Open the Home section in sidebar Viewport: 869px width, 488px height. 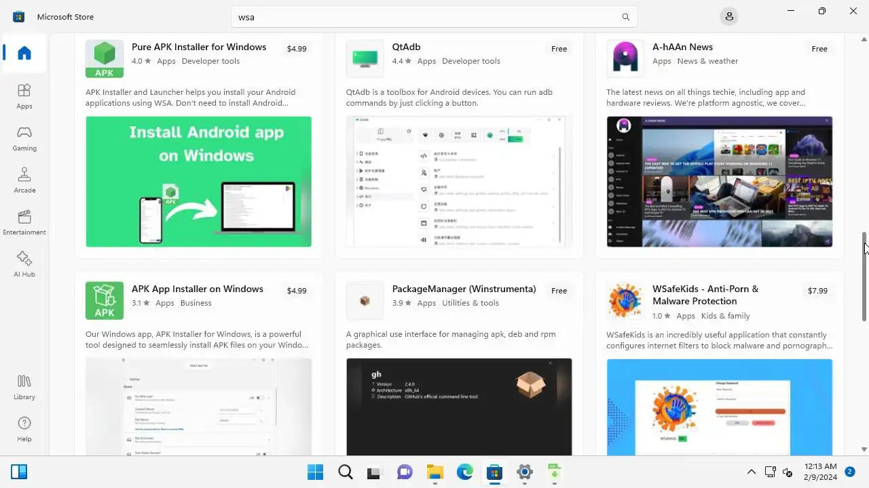(x=24, y=53)
